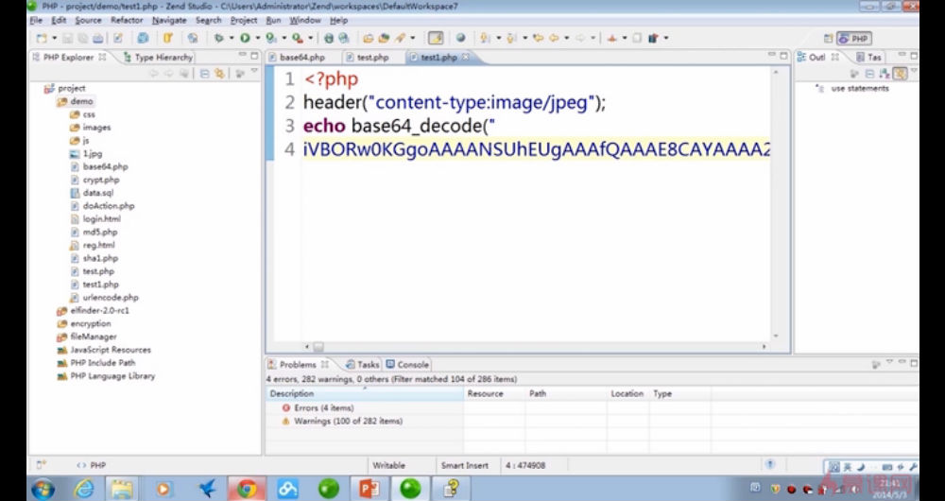Image resolution: width=945 pixels, height=501 pixels.
Task: Open the Window menu
Action: point(305,21)
